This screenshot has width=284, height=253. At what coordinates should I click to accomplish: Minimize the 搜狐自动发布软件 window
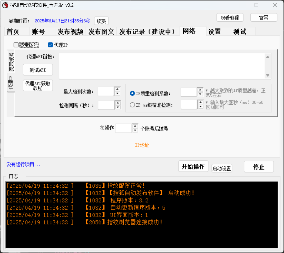239,5
